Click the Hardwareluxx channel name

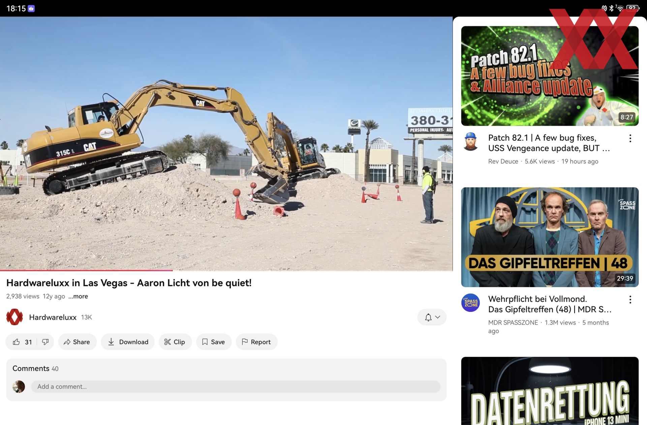click(x=53, y=317)
